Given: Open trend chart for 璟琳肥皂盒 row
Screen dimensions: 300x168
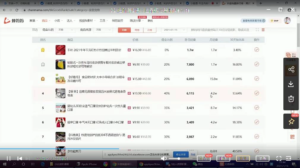Looking at the screenshot, I should [257, 93].
